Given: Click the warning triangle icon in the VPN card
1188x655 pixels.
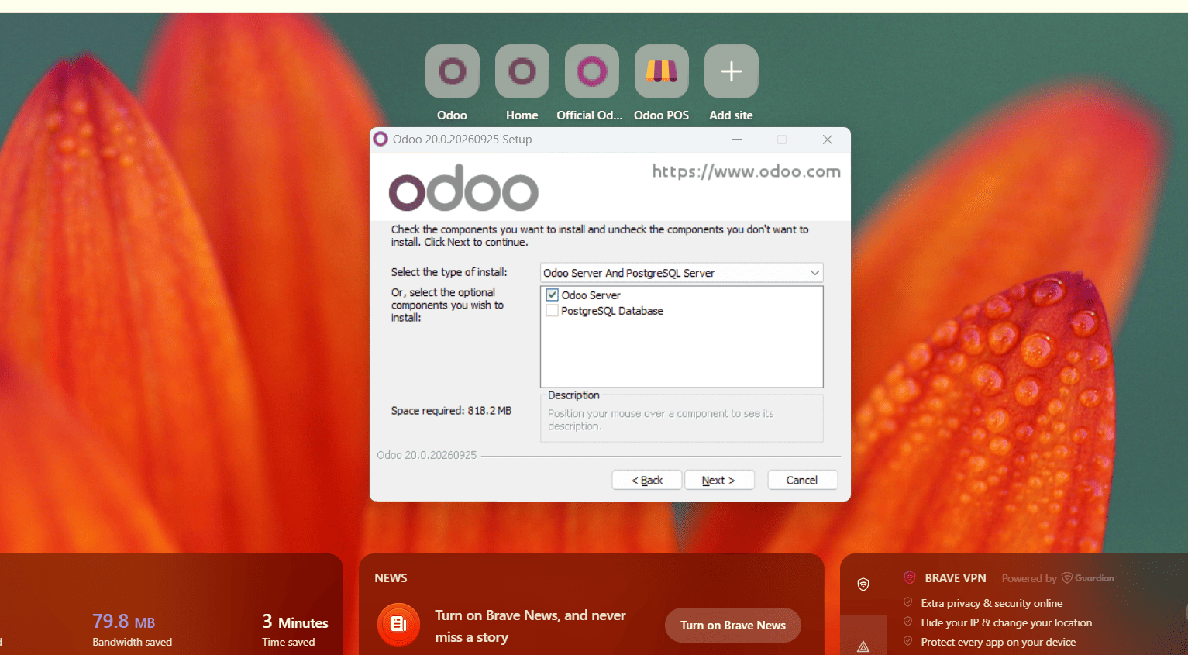Looking at the screenshot, I should (x=863, y=646).
